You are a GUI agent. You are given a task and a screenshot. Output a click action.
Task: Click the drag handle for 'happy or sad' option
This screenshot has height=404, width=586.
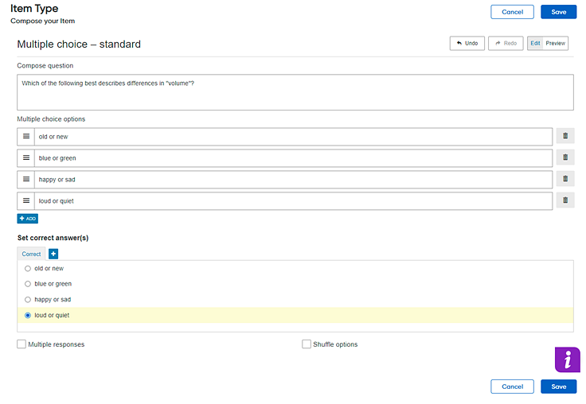(x=25, y=180)
